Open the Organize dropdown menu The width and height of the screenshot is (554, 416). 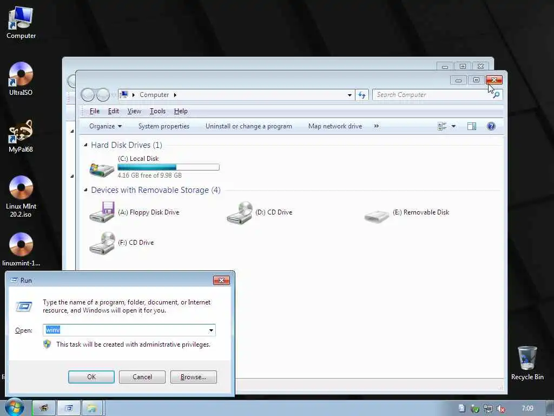point(105,126)
